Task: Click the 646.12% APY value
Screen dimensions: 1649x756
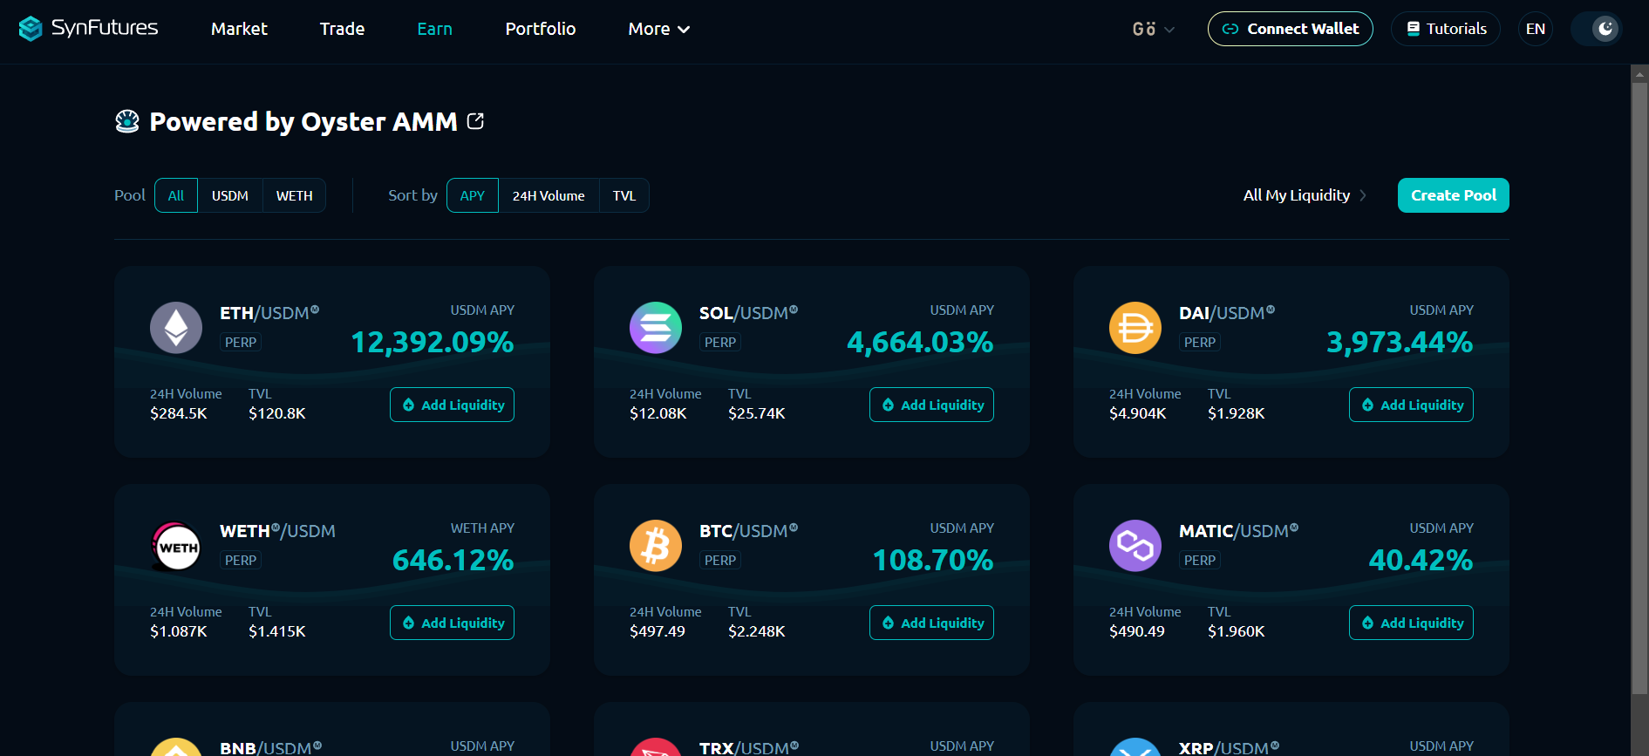Action: click(453, 560)
